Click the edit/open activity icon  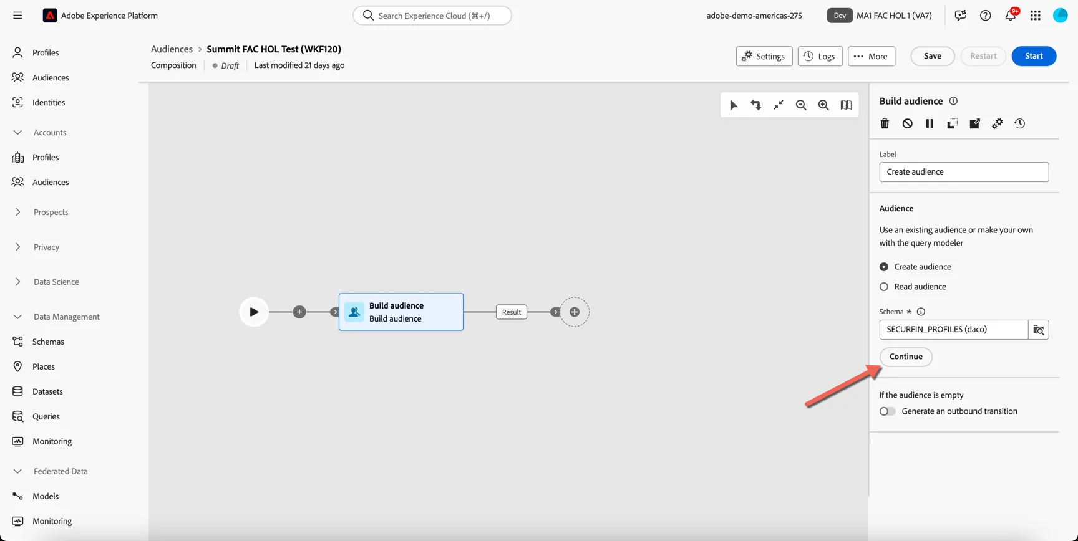click(974, 123)
